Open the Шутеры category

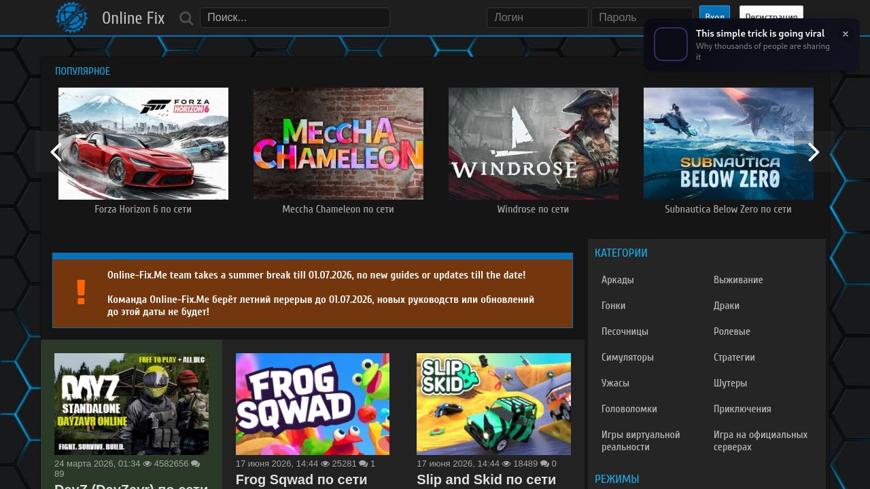tap(730, 383)
